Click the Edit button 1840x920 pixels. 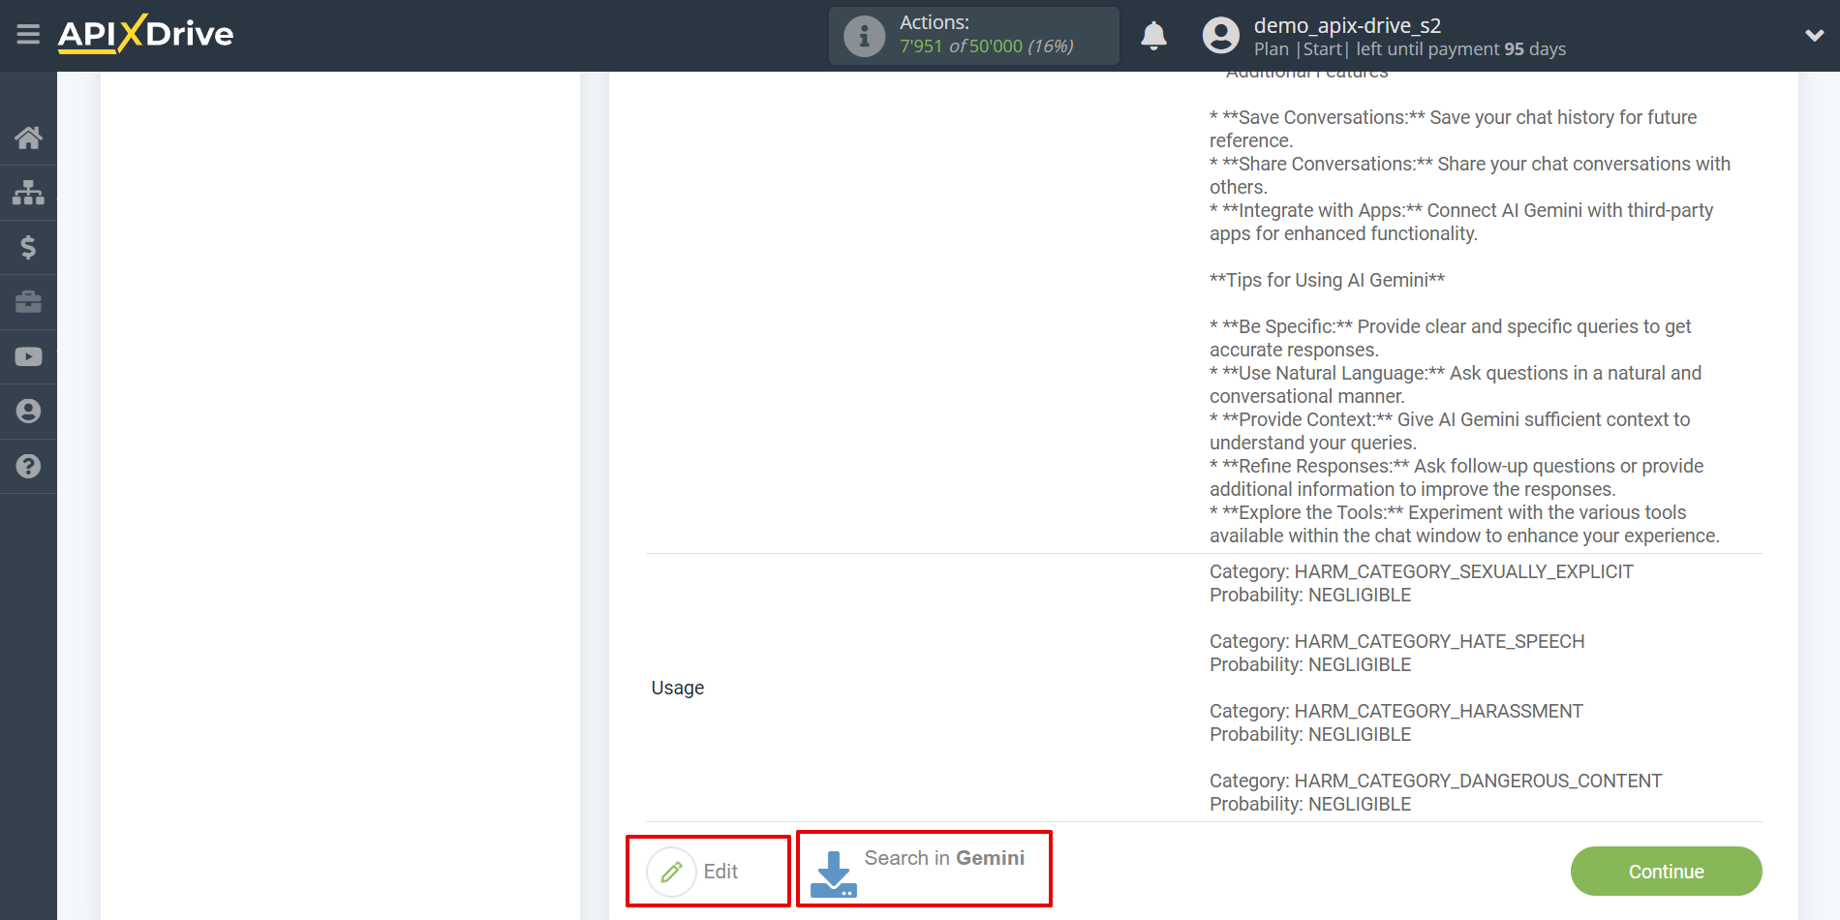click(x=708, y=872)
